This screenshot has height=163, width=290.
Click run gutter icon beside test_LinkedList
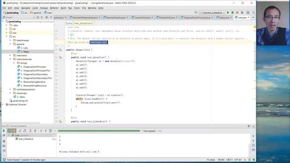[60, 121]
